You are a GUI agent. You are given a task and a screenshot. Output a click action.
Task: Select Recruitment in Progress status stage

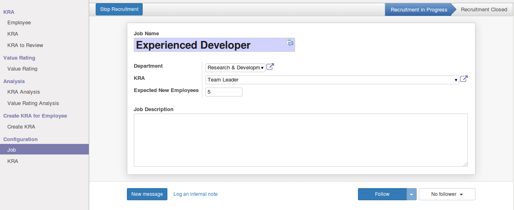419,10
